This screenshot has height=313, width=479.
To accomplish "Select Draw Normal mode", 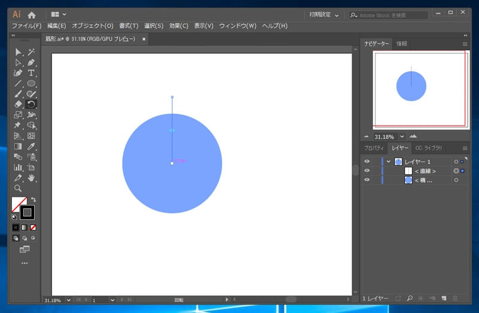I will [16, 238].
